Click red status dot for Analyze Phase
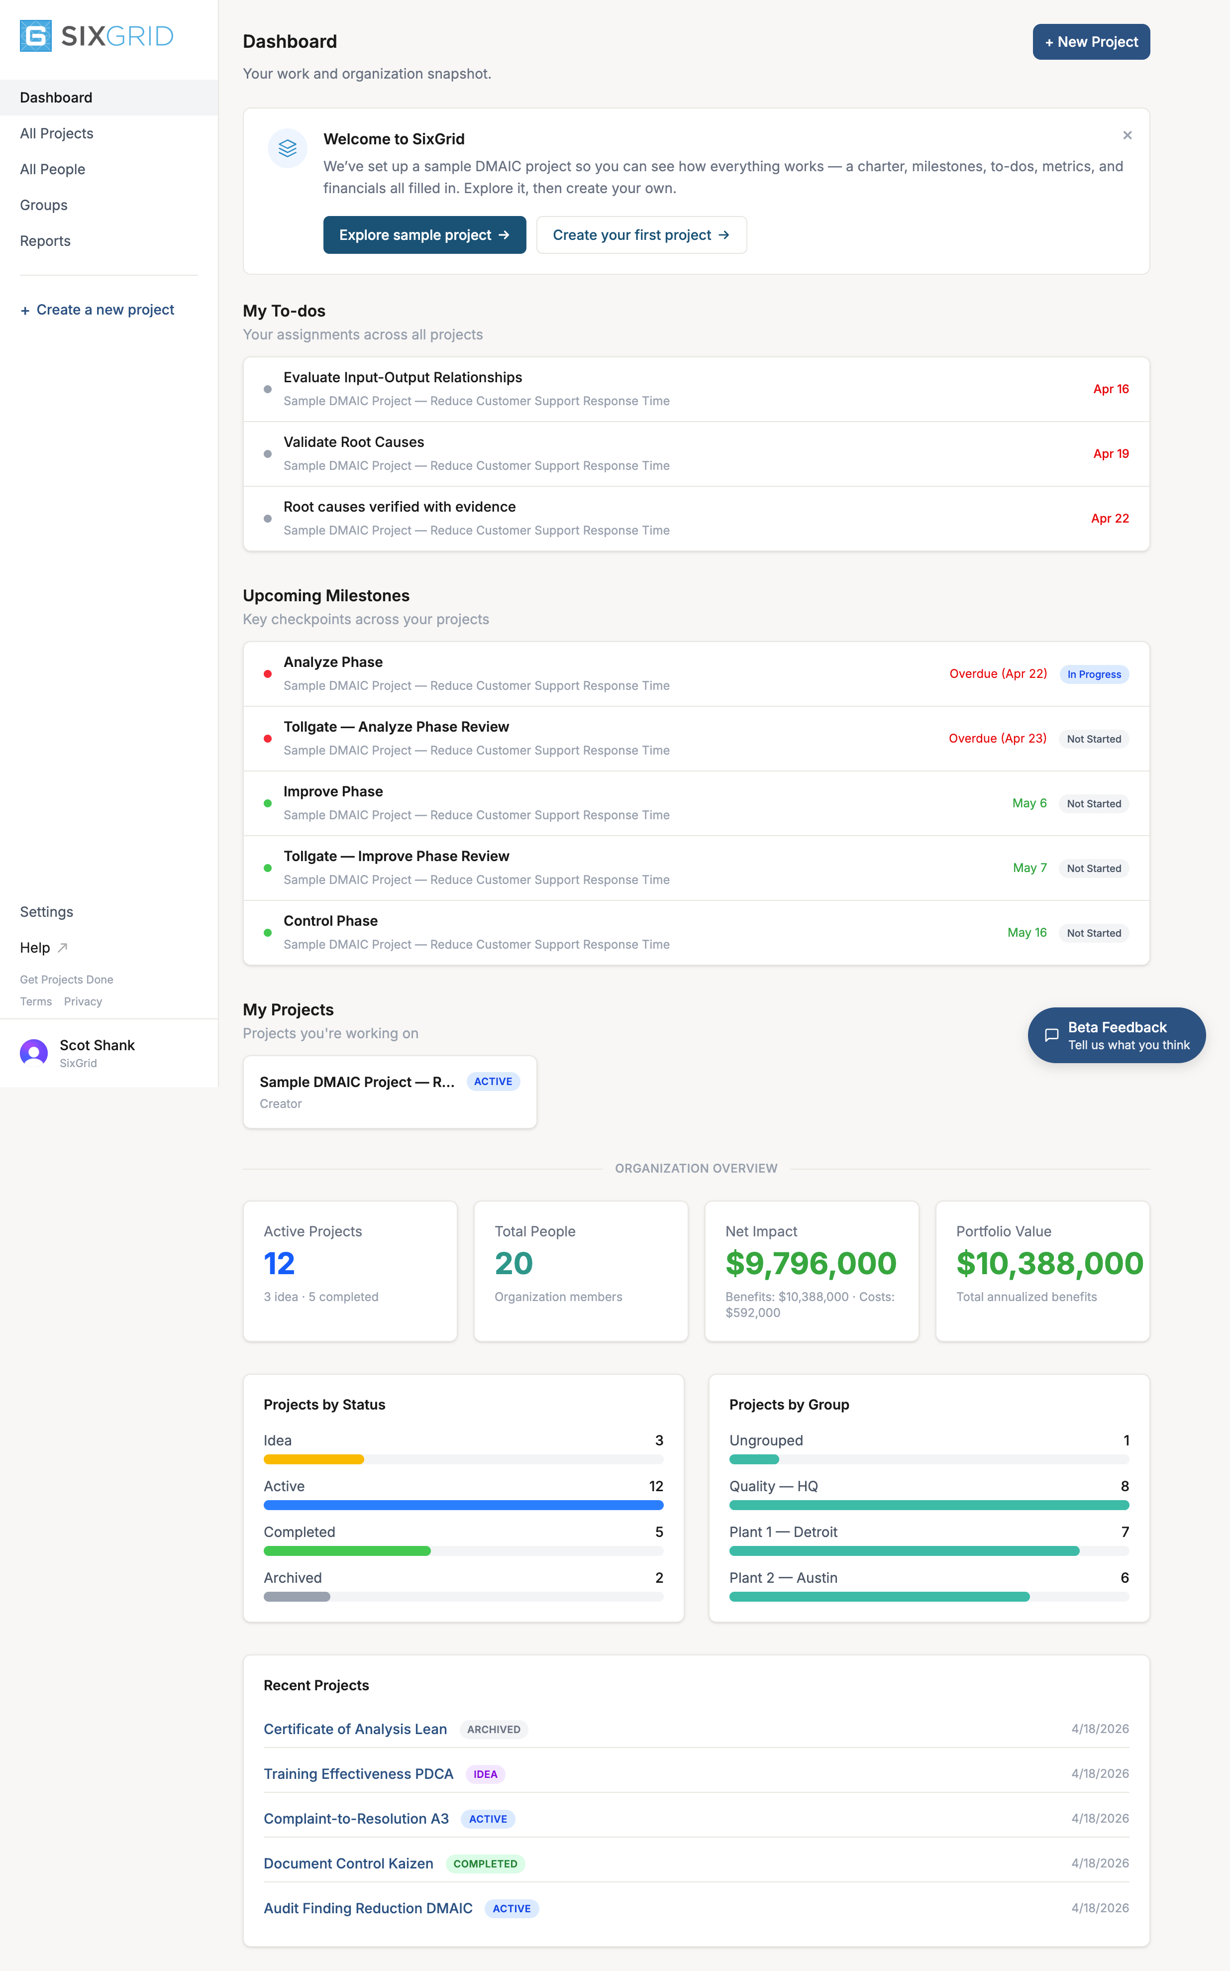The height and width of the screenshot is (1971, 1230). [x=268, y=674]
